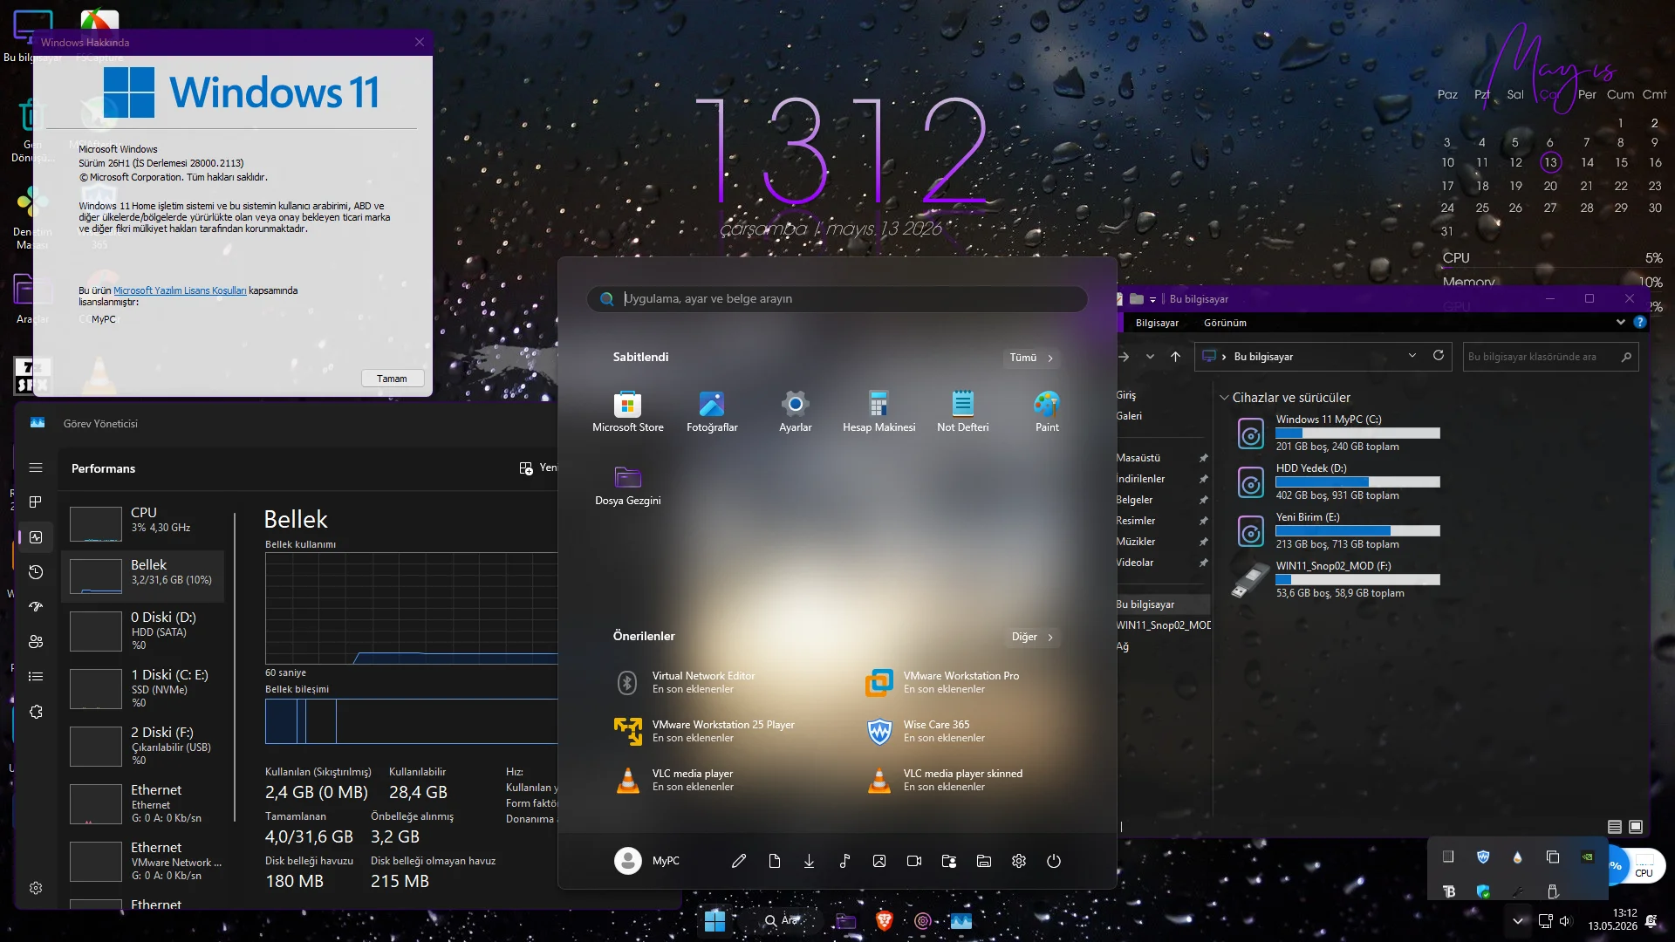Screen dimensions: 1675x942
Task: Open Paint from the Start menu
Action: click(1047, 412)
